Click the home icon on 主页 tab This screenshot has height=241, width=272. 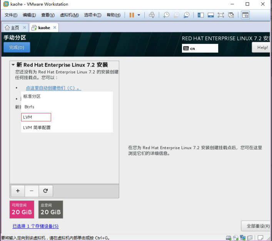[7, 28]
